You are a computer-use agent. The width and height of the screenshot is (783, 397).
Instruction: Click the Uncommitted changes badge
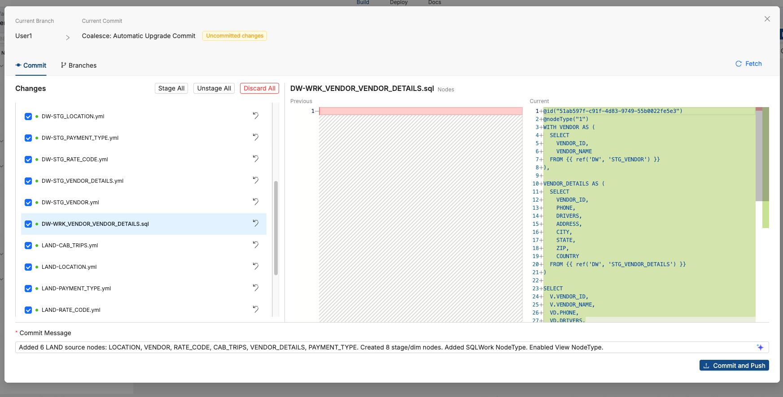(235, 36)
